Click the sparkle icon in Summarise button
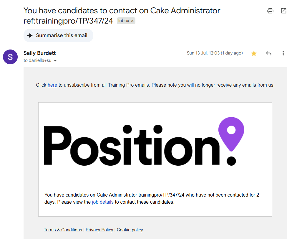 tap(30, 35)
